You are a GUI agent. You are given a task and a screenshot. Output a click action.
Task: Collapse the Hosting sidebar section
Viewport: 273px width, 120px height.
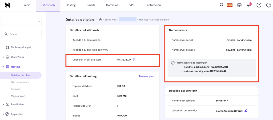click(x=3, y=67)
